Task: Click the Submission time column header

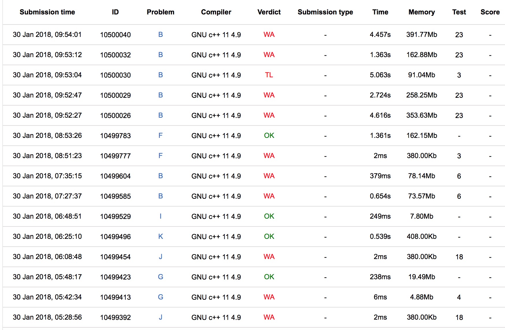Action: click(x=47, y=12)
